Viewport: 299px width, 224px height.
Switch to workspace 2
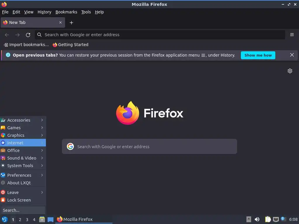click(20, 220)
